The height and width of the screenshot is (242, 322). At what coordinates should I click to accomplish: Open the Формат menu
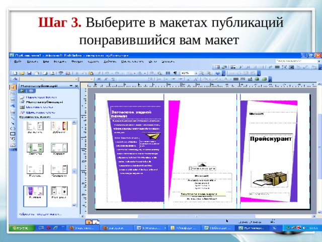(x=77, y=62)
